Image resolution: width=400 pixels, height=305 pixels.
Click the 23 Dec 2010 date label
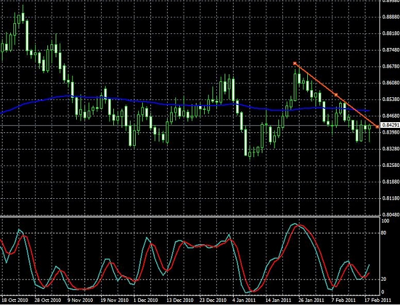(213, 300)
